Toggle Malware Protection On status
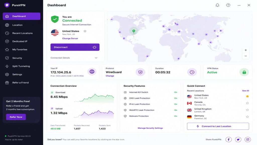Image resolution: width=257 pixels, height=145 pixels. (175, 116)
